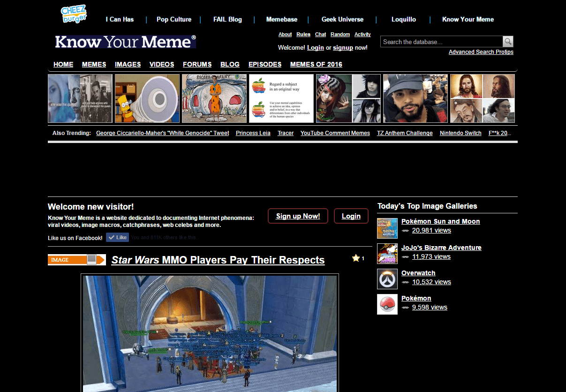Screen dimensions: 566x392
Task: Open MEMES OF 2016
Action: [316, 64]
